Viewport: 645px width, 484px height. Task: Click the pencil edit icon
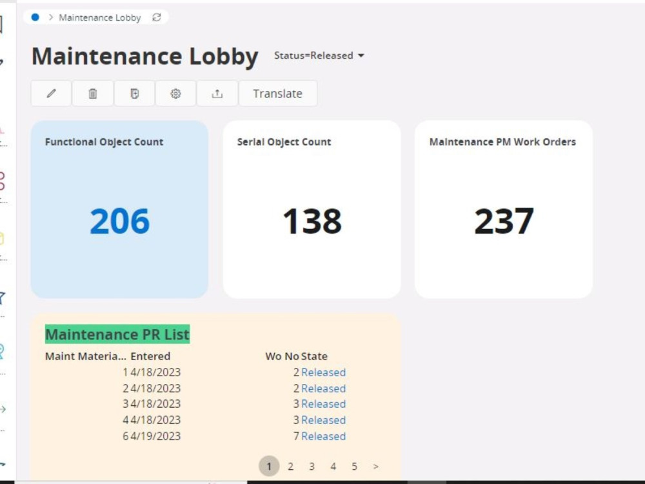[x=51, y=94]
